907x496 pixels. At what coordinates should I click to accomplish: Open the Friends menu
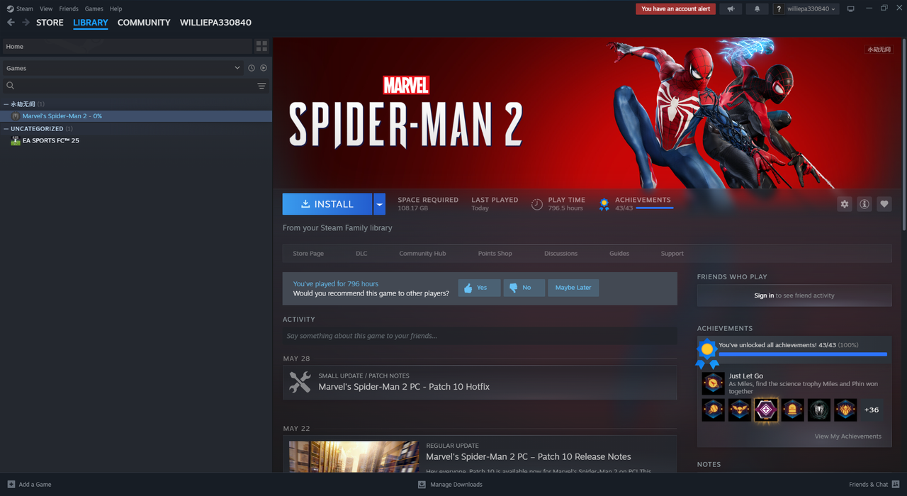click(x=69, y=9)
